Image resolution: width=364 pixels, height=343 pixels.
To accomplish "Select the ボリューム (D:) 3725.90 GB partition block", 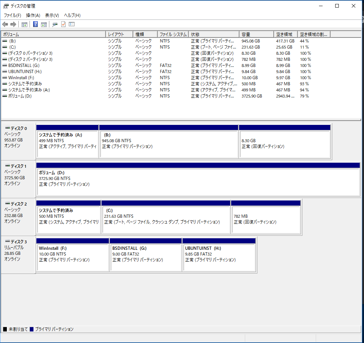I will tap(198, 180).
